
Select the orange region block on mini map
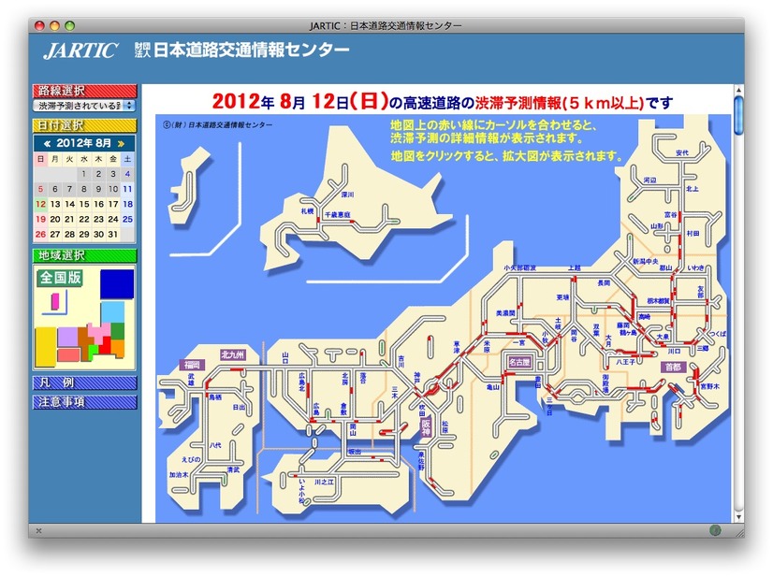[118, 349]
